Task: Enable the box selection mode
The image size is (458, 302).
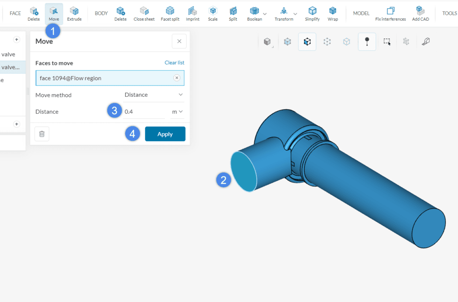Action: pyautogui.click(x=387, y=41)
